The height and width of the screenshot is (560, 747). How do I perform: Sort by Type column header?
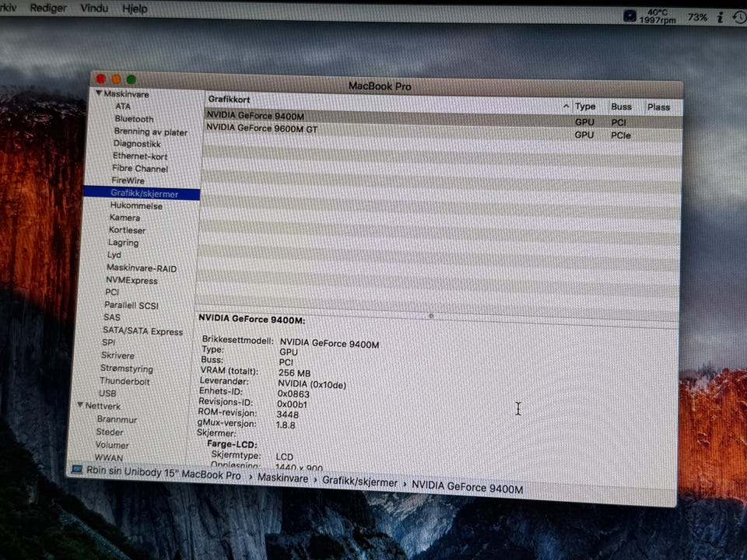pyautogui.click(x=585, y=107)
